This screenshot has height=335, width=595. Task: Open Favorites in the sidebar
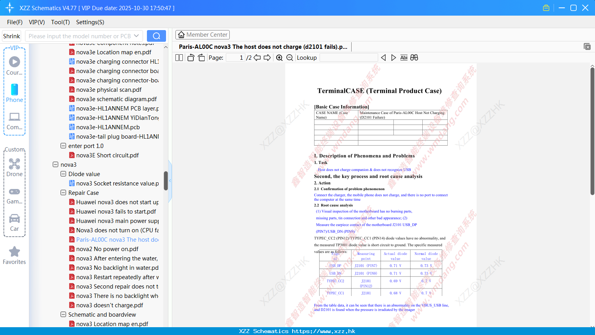[14, 255]
